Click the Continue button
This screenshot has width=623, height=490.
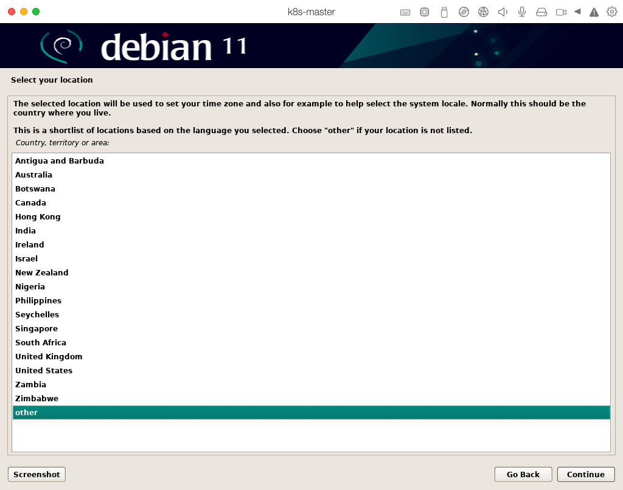pyautogui.click(x=586, y=475)
